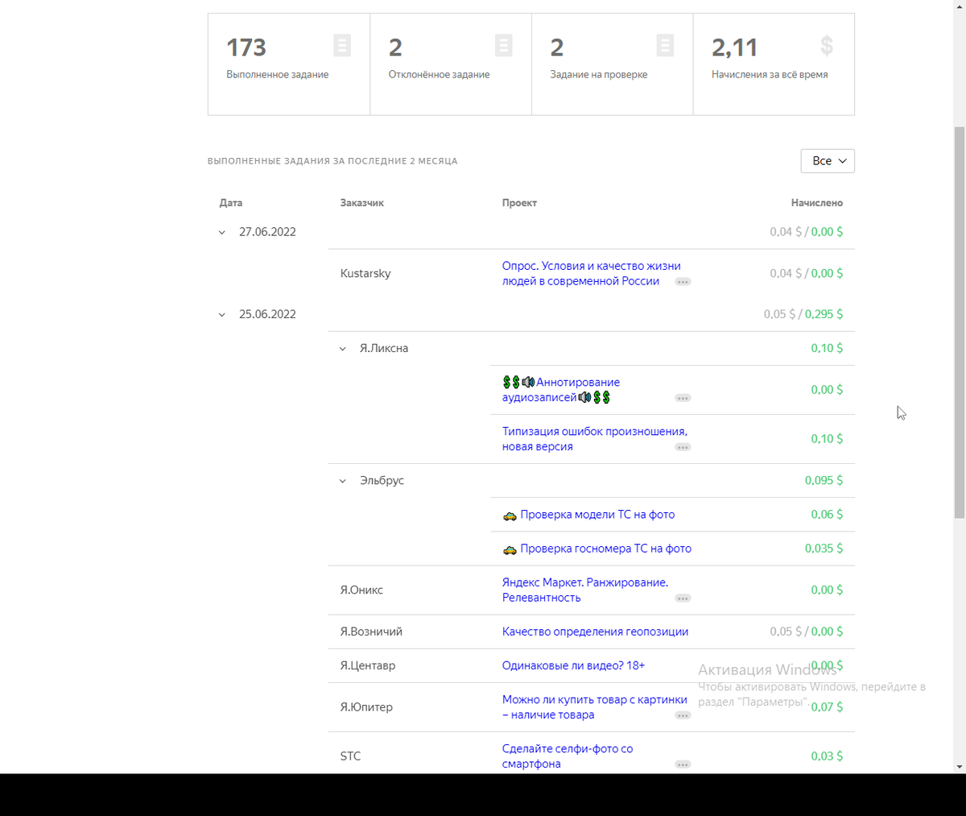The image size is (966, 816).
Task: Click requester name Я.Юпитер
Action: pyautogui.click(x=366, y=707)
